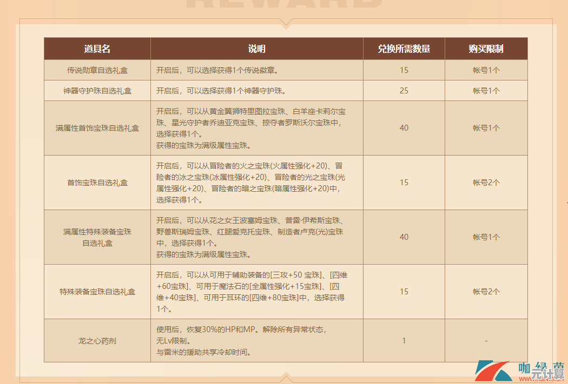
Task: Click description mentioning 冒险者的火之宝珠
Action: tap(250, 183)
